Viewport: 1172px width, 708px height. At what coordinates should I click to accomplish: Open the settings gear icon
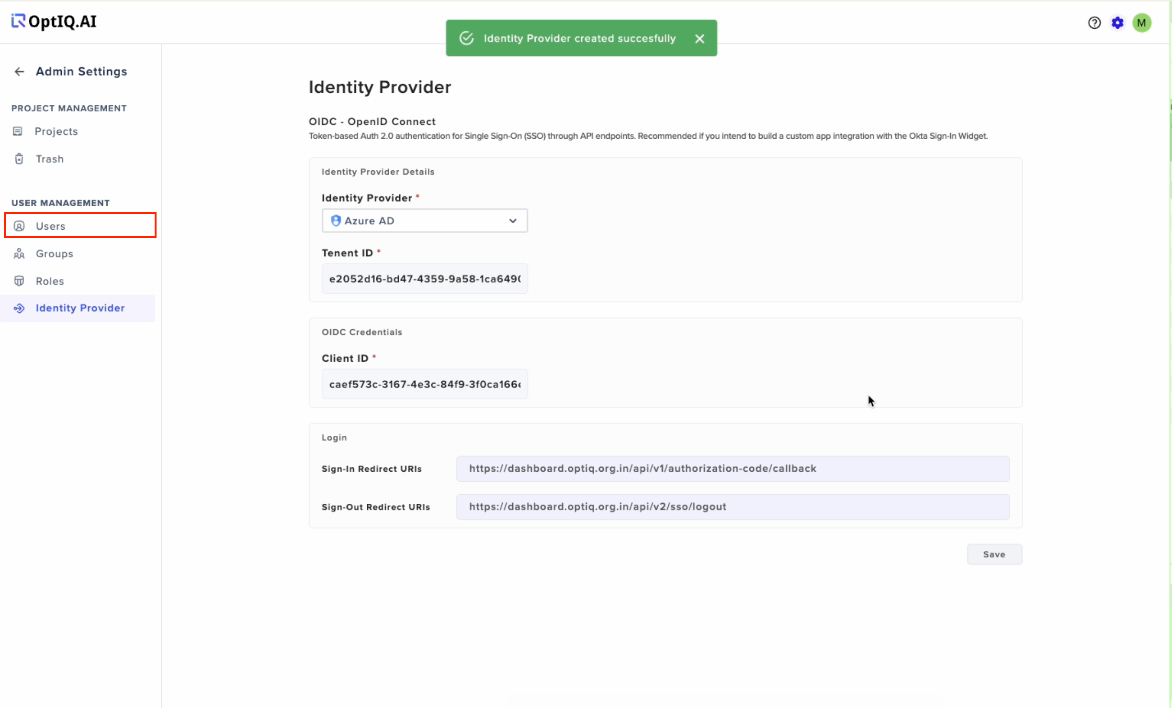(1117, 22)
